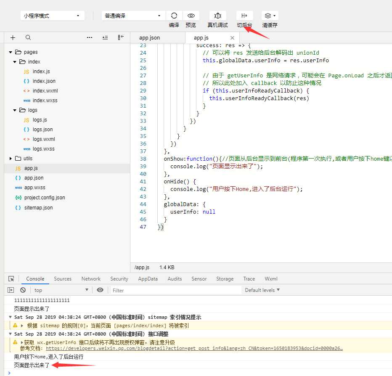Open logs.wxml in the file tree

[44, 139]
